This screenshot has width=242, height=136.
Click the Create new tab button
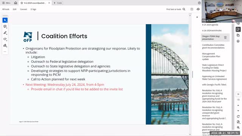[58, 3]
